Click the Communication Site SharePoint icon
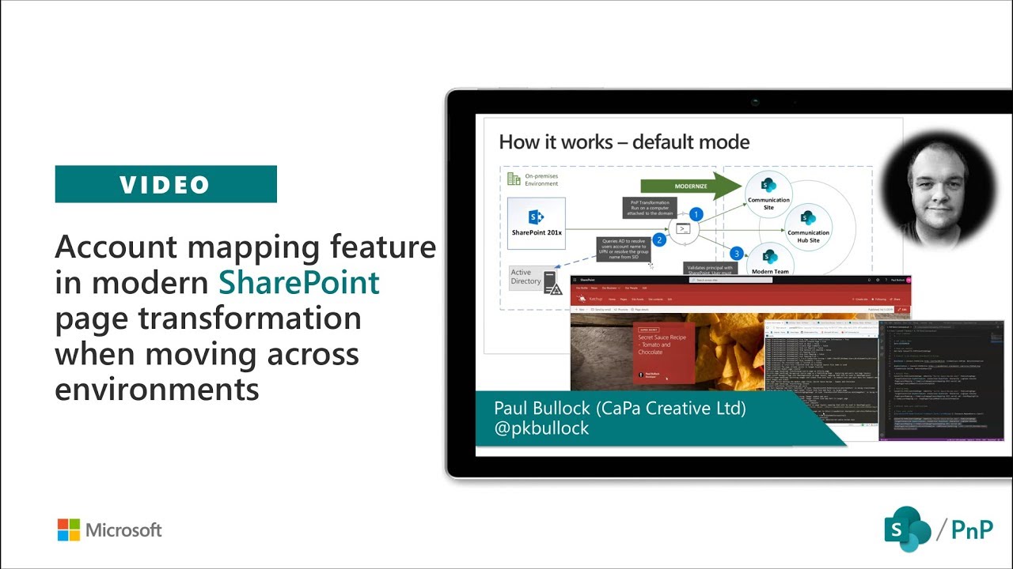The width and height of the screenshot is (1013, 569). coord(768,185)
